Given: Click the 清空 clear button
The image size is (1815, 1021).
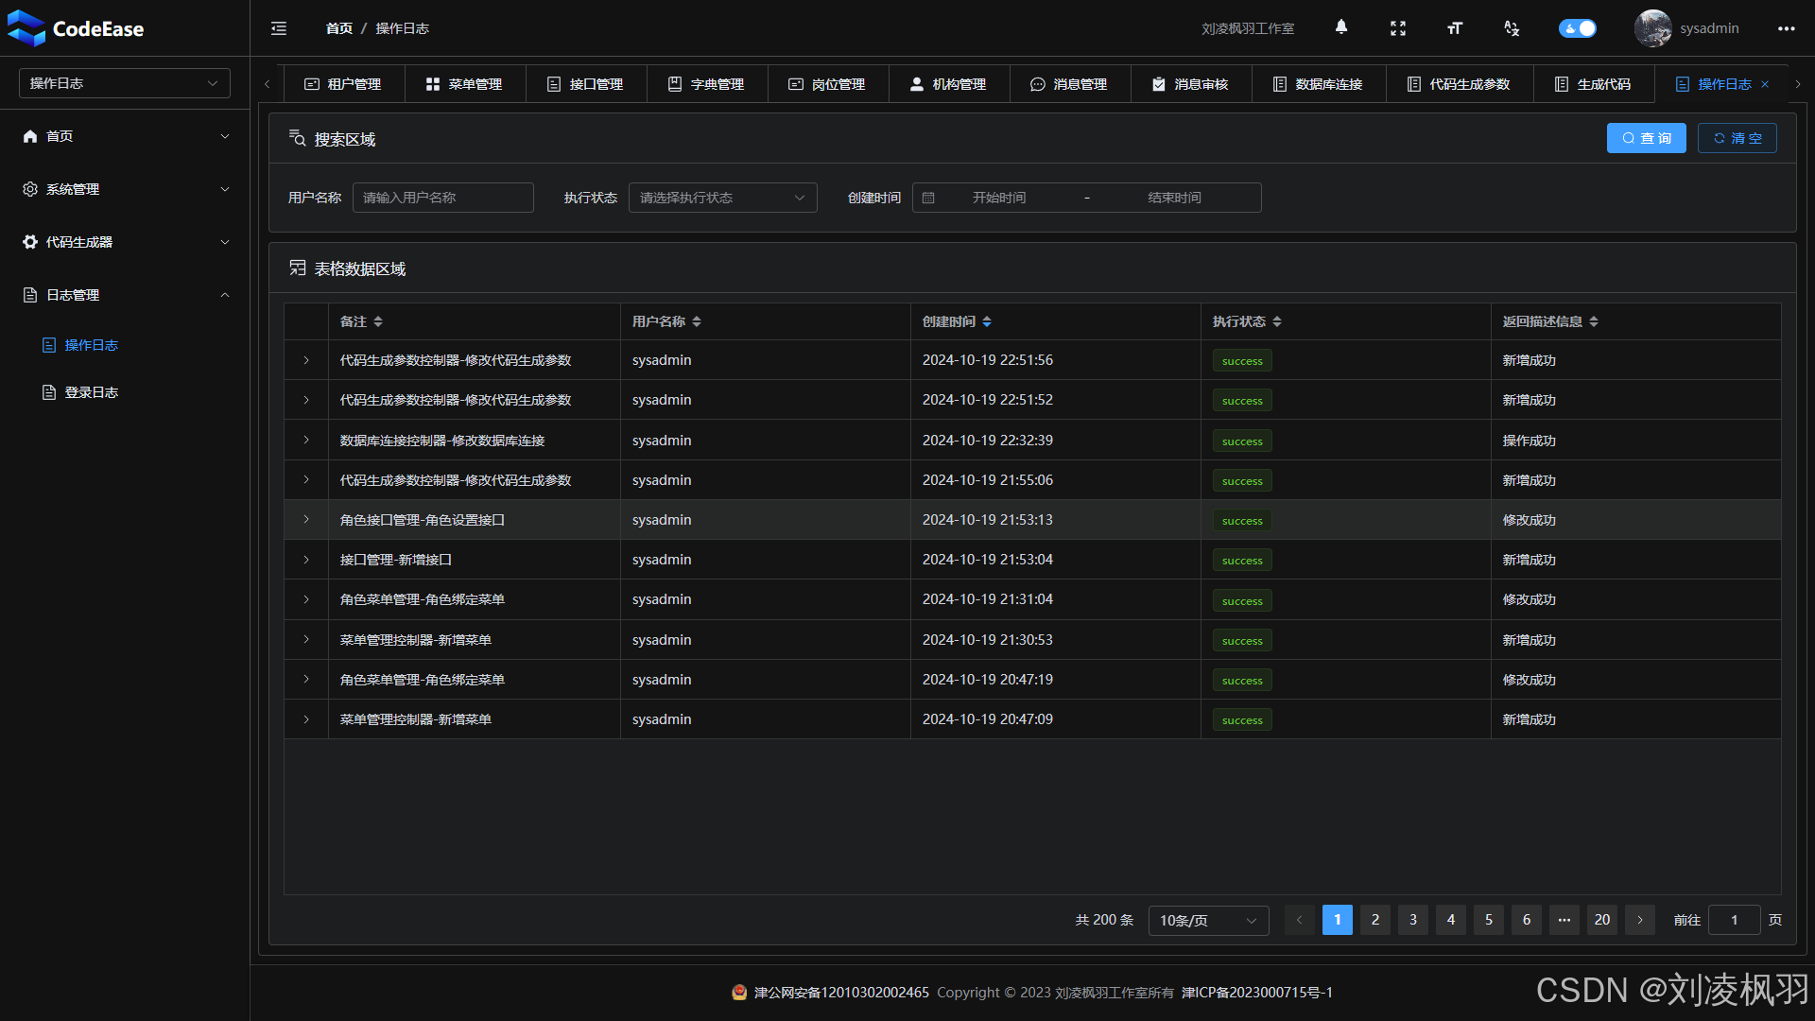Looking at the screenshot, I should click(1737, 138).
